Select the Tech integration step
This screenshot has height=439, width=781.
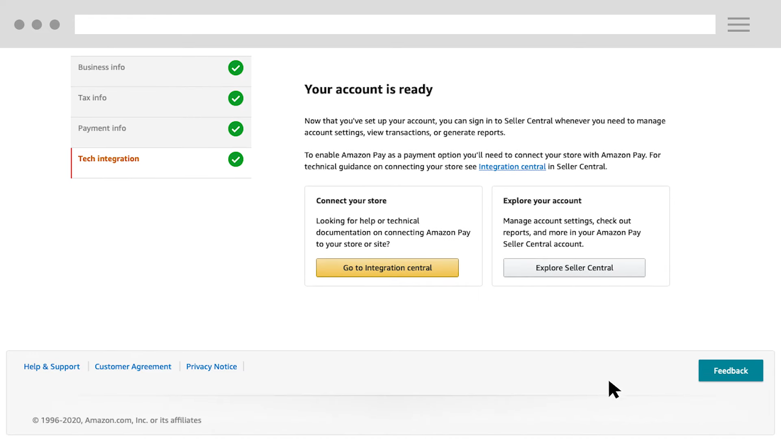click(161, 163)
